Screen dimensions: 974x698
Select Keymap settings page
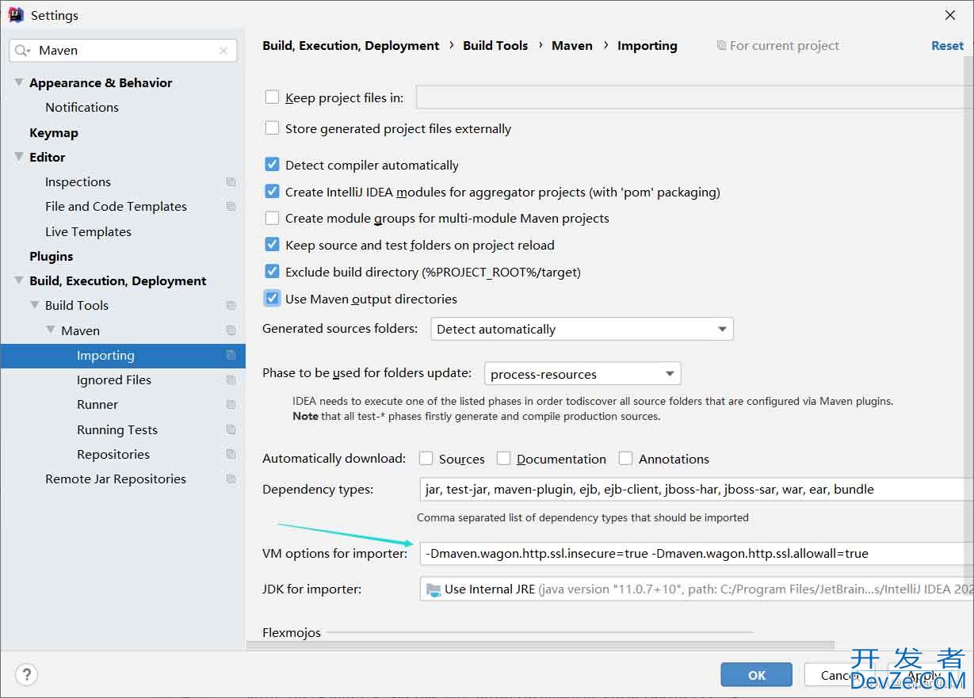(x=54, y=132)
